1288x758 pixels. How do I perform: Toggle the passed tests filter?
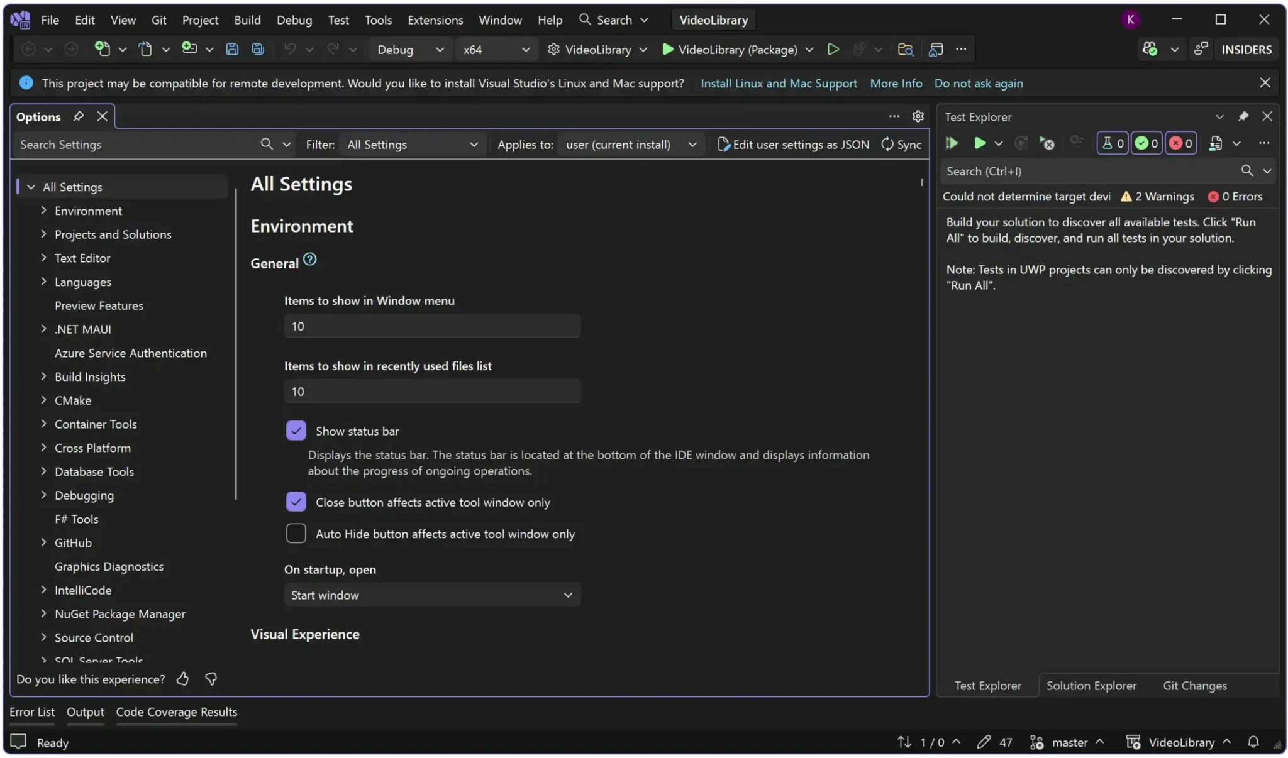(1146, 143)
